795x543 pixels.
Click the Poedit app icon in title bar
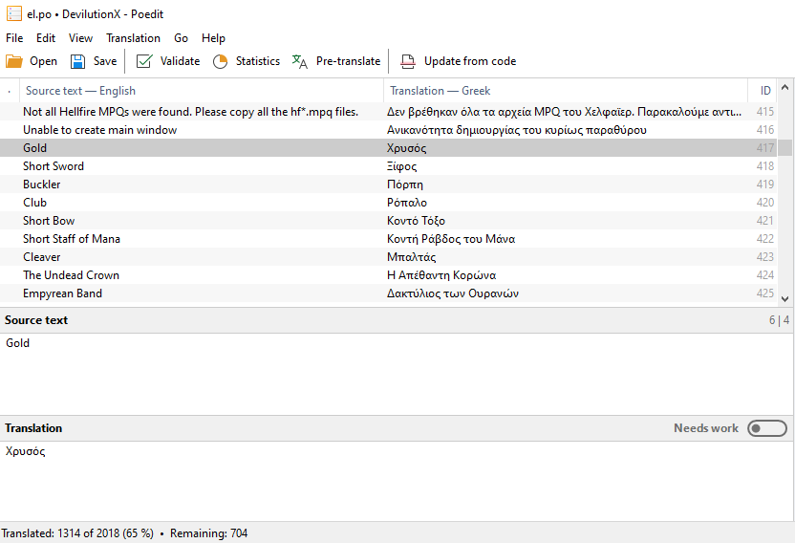13,13
